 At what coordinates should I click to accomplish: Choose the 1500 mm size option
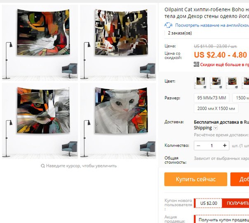[x=241, y=98]
